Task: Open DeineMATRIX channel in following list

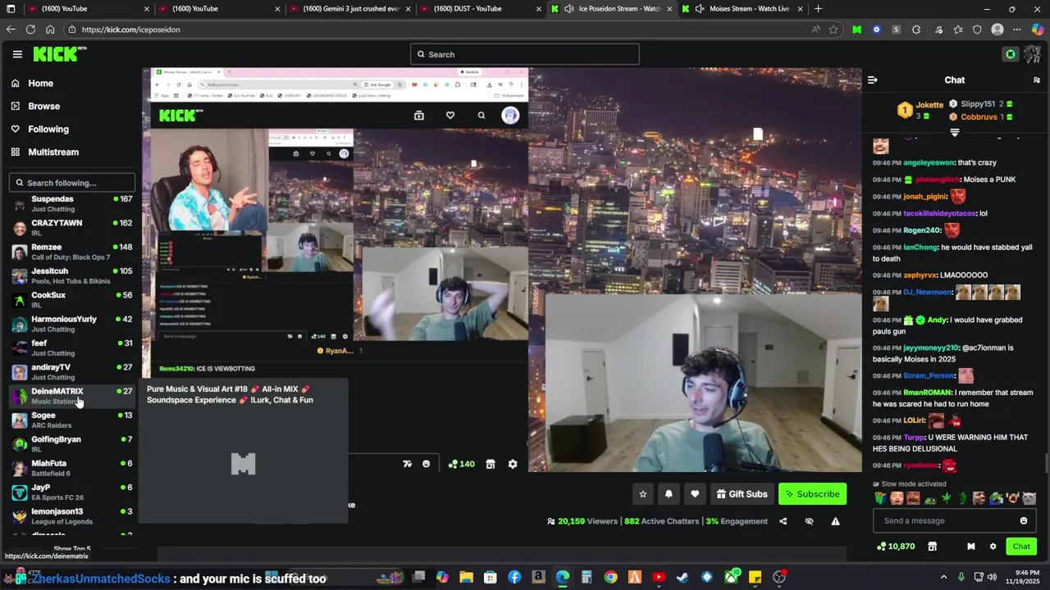Action: 72,396
